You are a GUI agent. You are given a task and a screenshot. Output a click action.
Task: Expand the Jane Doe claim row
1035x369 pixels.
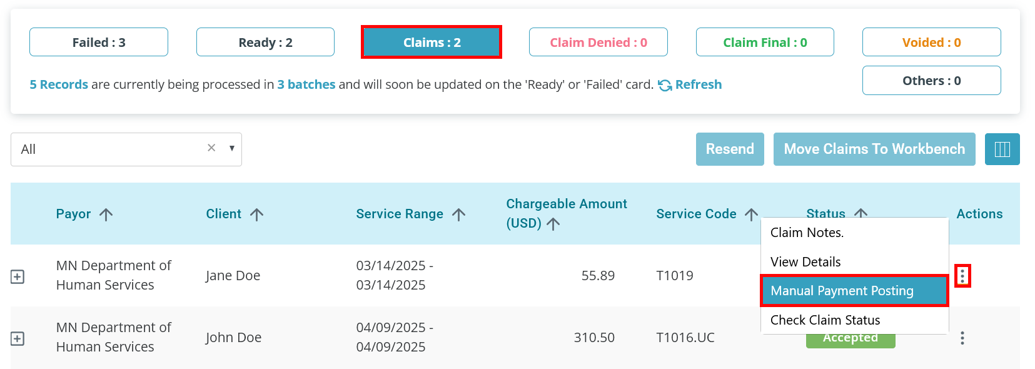point(18,276)
